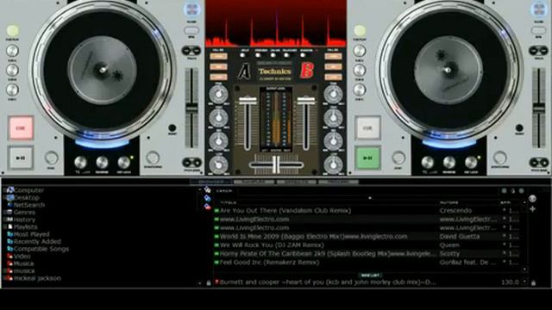Viewport: 552px width, 310px height.
Task: Open the Browser tab
Action: pos(211,182)
